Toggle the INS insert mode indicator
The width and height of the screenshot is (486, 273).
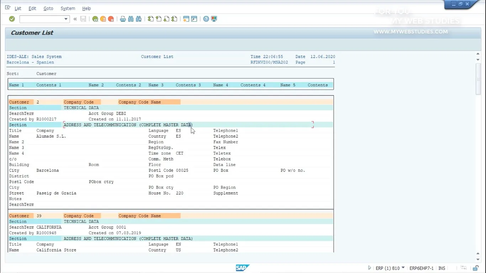click(x=442, y=268)
